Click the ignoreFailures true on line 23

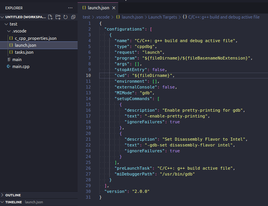(175, 151)
